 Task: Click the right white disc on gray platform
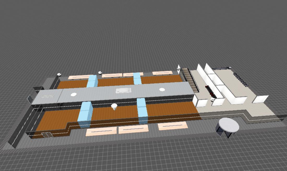(x=162, y=89)
